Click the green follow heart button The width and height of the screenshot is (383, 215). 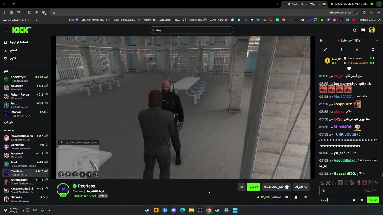(254, 187)
